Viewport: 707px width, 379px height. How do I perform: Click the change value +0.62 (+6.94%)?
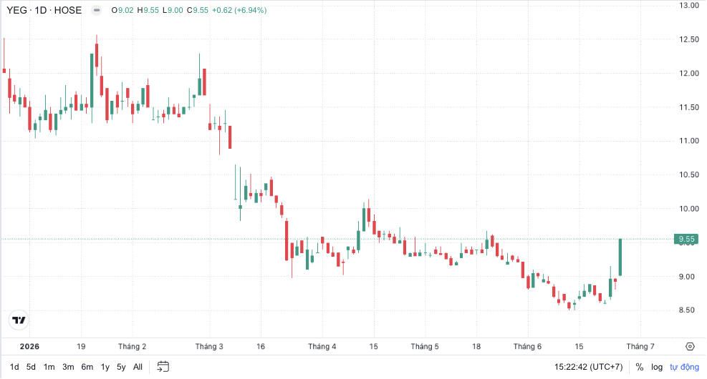(239, 10)
